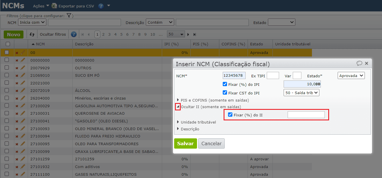Uncheck Fixar (%) do II
382x178 pixels.
[x=230, y=115]
